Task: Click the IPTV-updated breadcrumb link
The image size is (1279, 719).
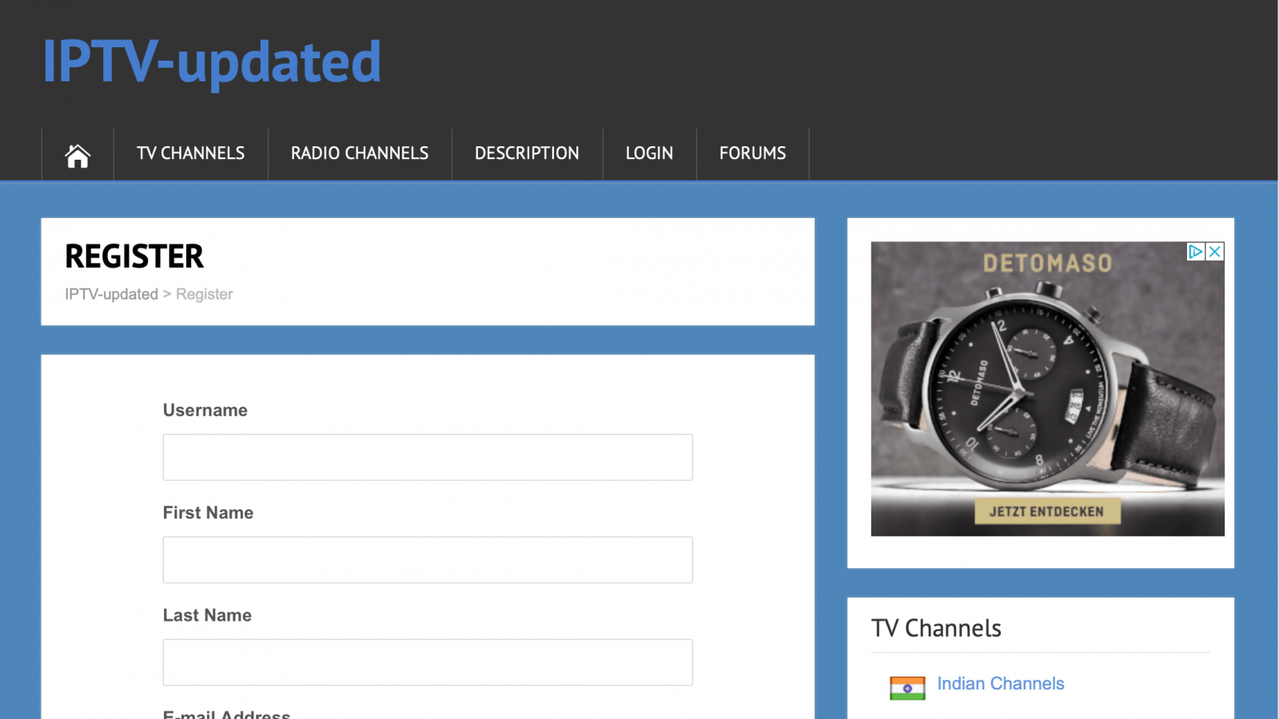Action: [x=111, y=294]
